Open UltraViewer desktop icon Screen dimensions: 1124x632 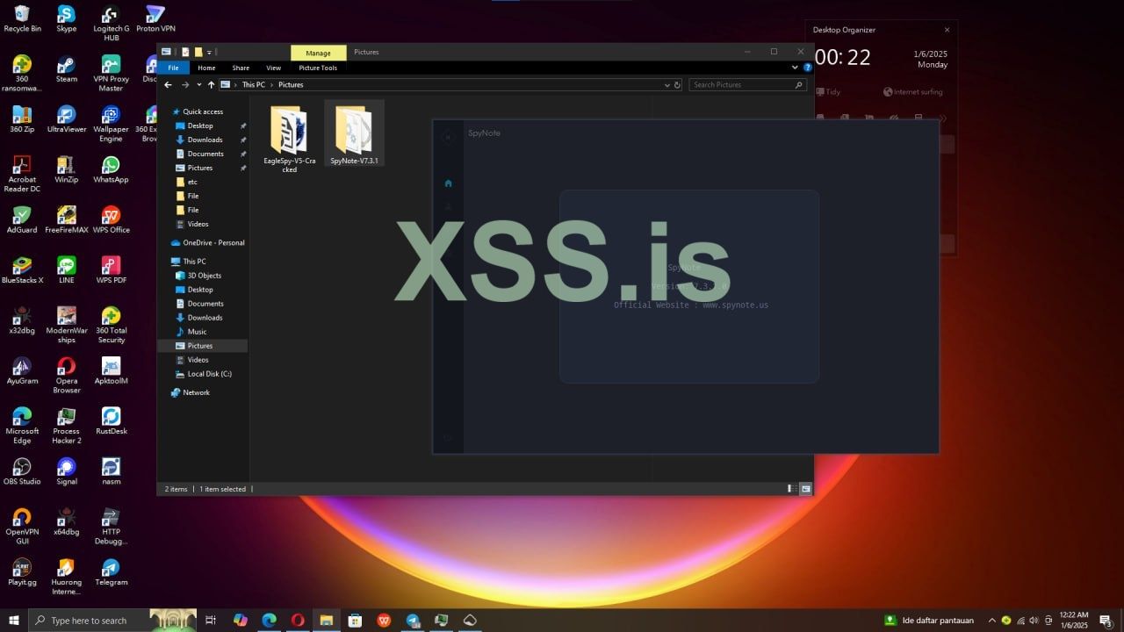pos(67,119)
